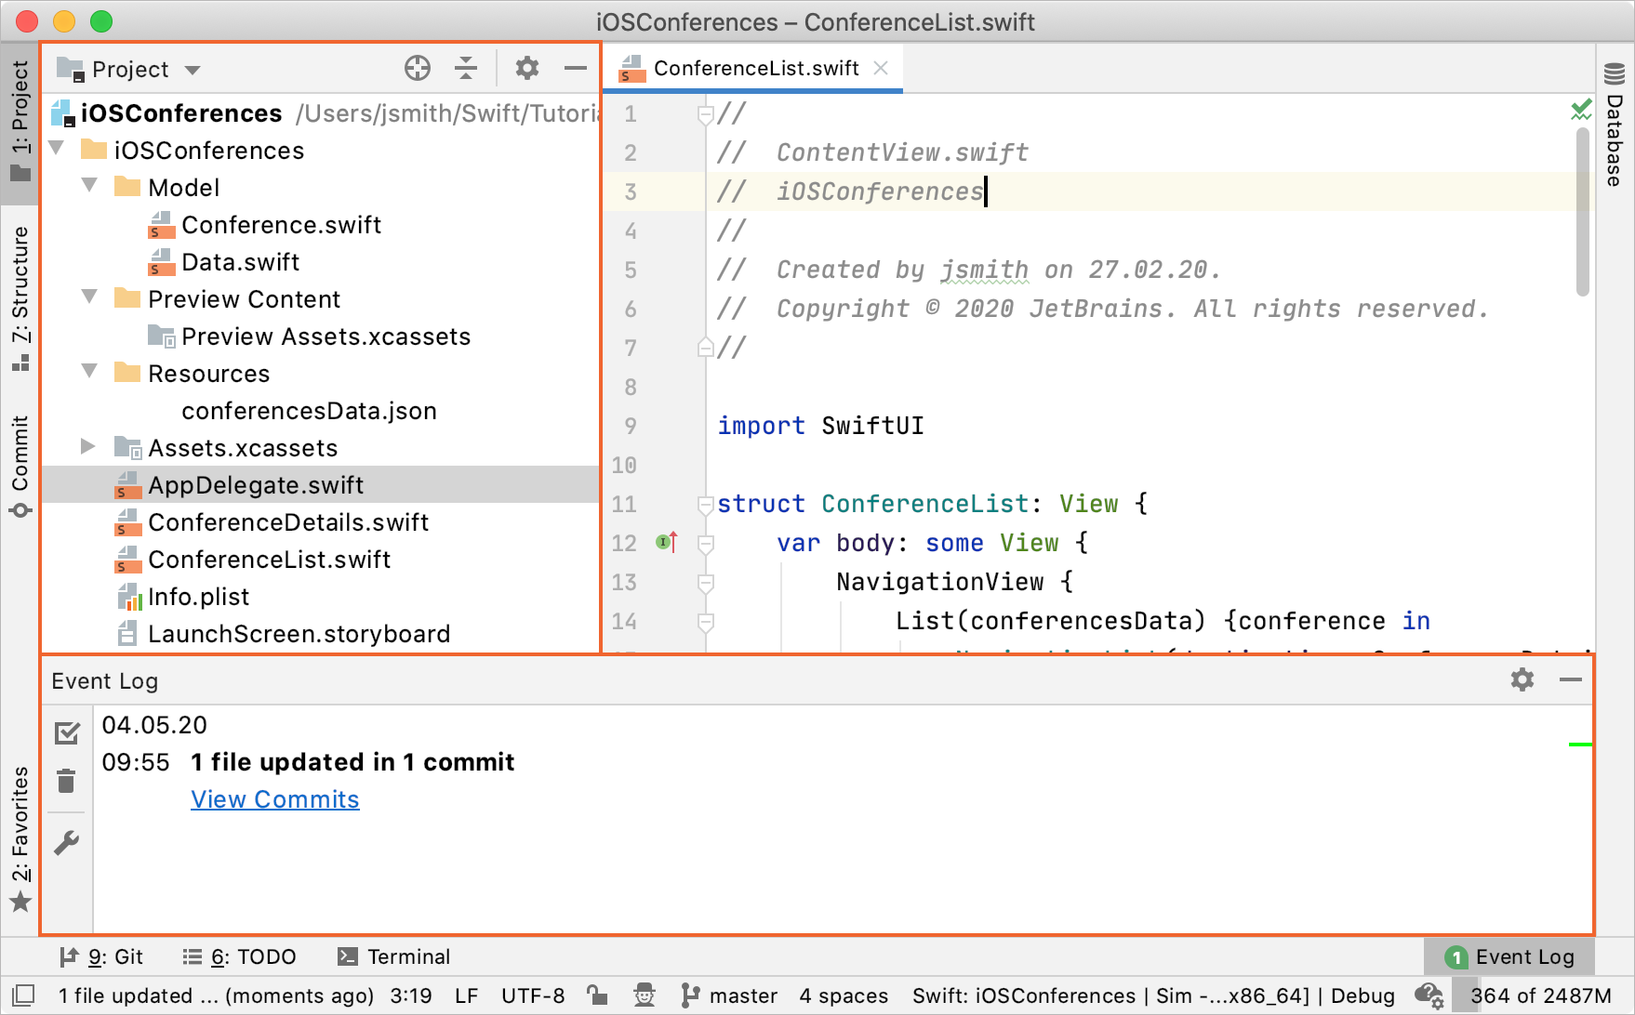Collapse the Preview Content folder

point(90,297)
